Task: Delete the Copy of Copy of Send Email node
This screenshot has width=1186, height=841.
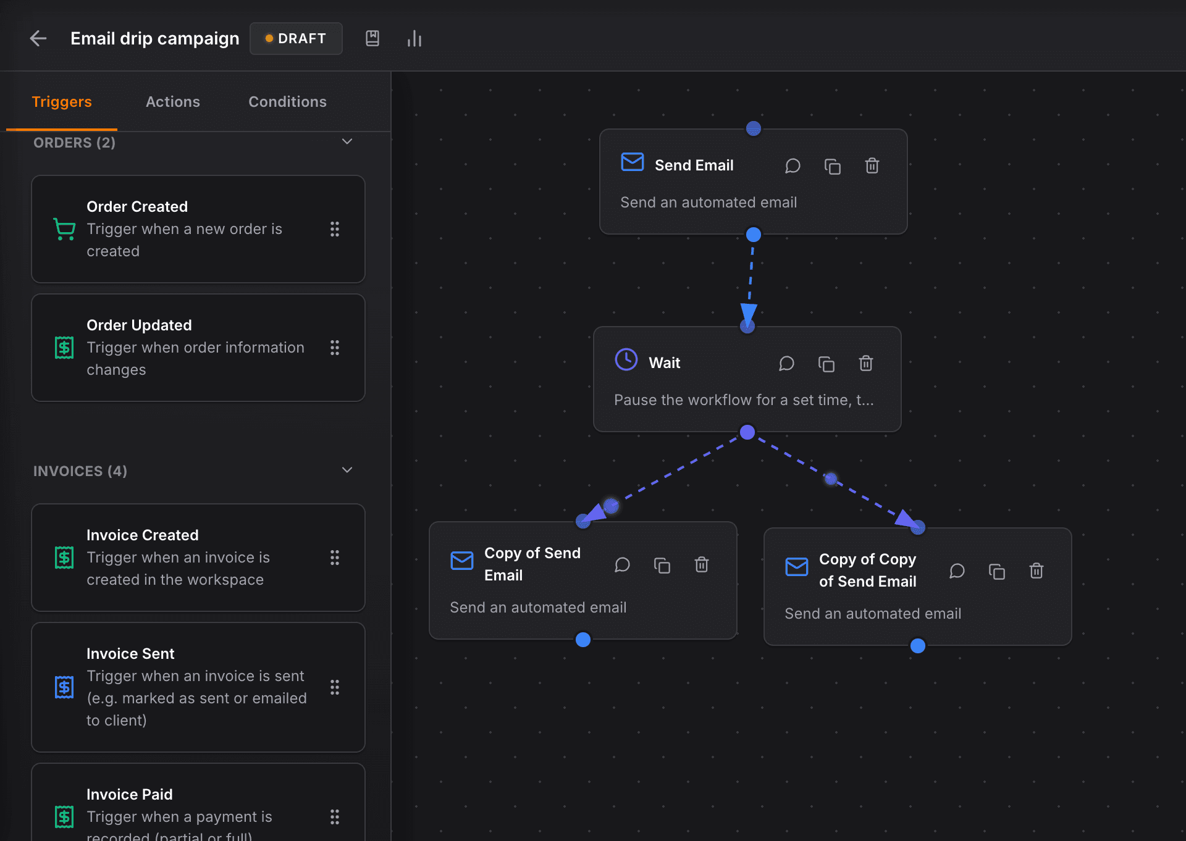Action: pos(1036,571)
